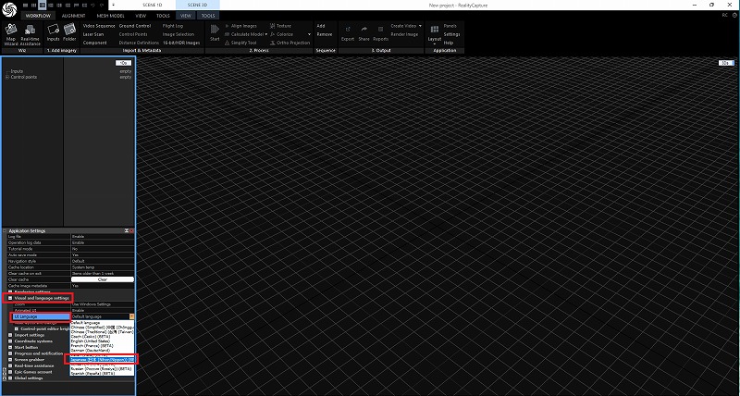Click Undo arrow in quick toolbar

tap(93, 5)
